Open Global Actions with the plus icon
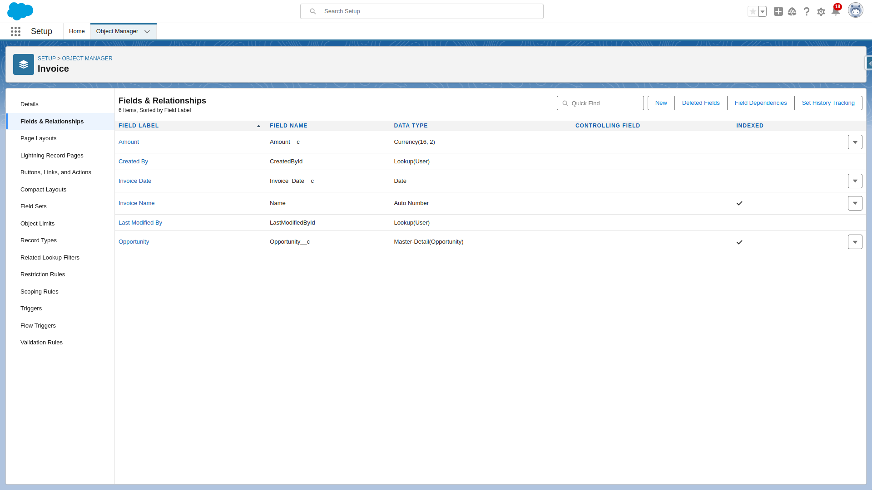 [x=778, y=11]
